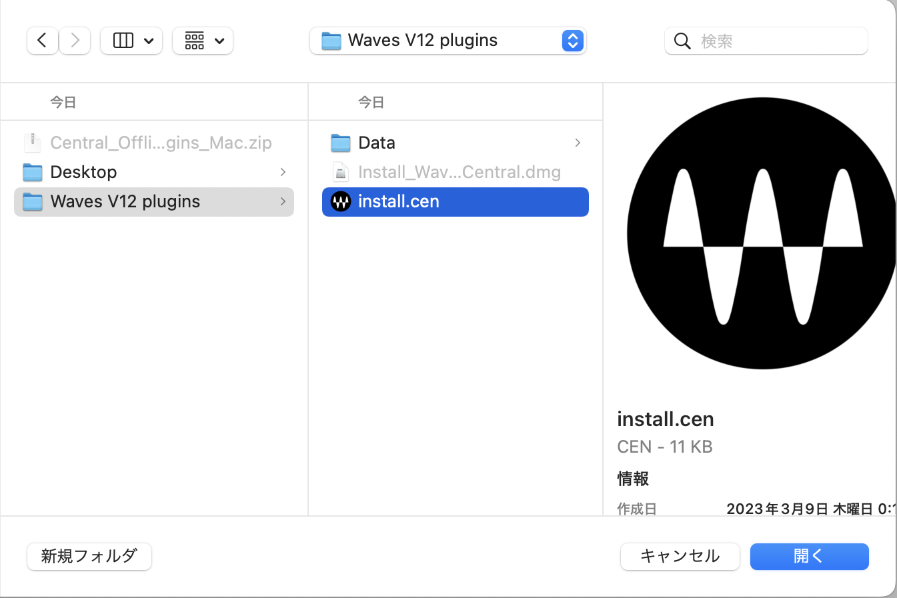Image resolution: width=897 pixels, height=598 pixels.
Task: Select Central_Offli...gins_Mac.zip file row
Action: point(154,143)
